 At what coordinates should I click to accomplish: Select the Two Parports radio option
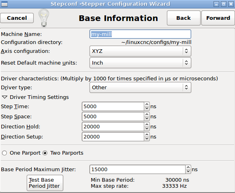[45, 153]
